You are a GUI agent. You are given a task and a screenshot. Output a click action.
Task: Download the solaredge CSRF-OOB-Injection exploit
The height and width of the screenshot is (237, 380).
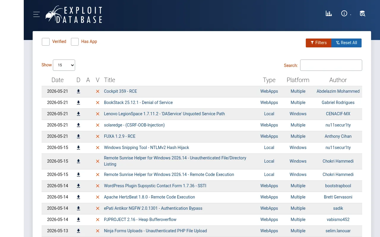pyautogui.click(x=78, y=125)
